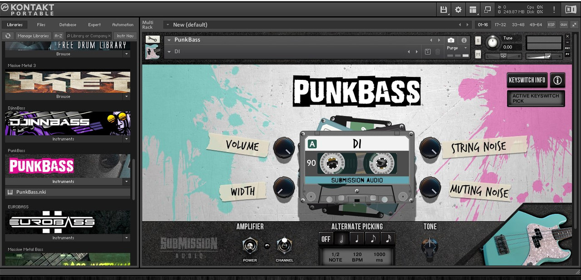Screen dimensions: 581x280
Task: Open KEYSWITCH INFO panel
Action: [527, 80]
